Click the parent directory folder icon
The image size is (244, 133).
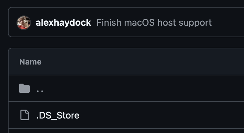pyautogui.click(x=24, y=89)
